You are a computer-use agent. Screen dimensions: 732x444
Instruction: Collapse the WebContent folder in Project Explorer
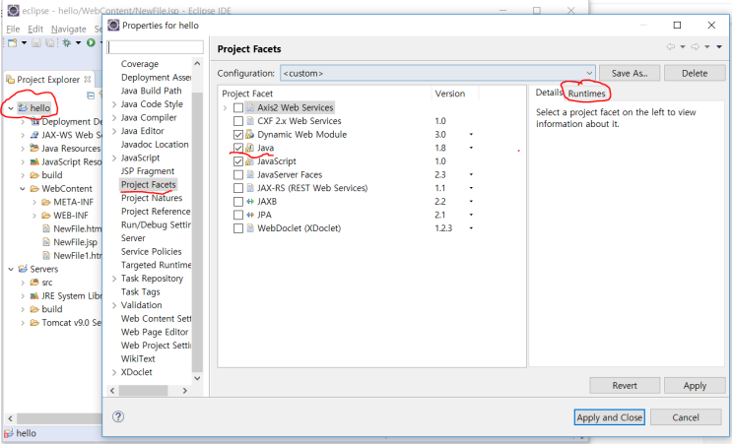[x=23, y=189]
